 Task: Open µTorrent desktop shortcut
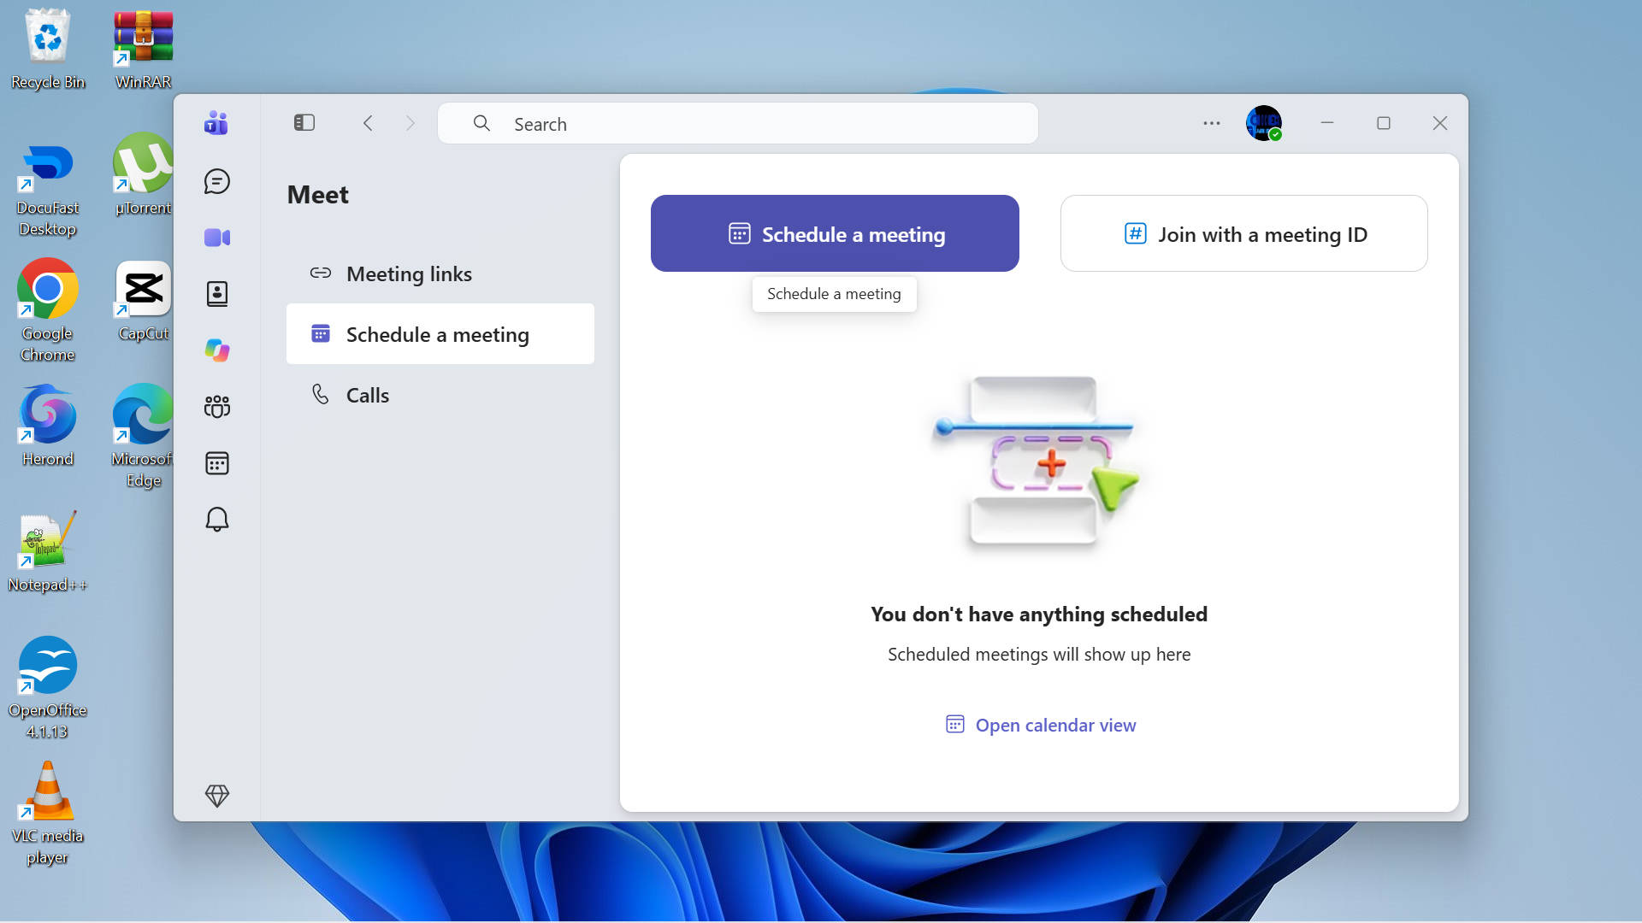pyautogui.click(x=143, y=173)
